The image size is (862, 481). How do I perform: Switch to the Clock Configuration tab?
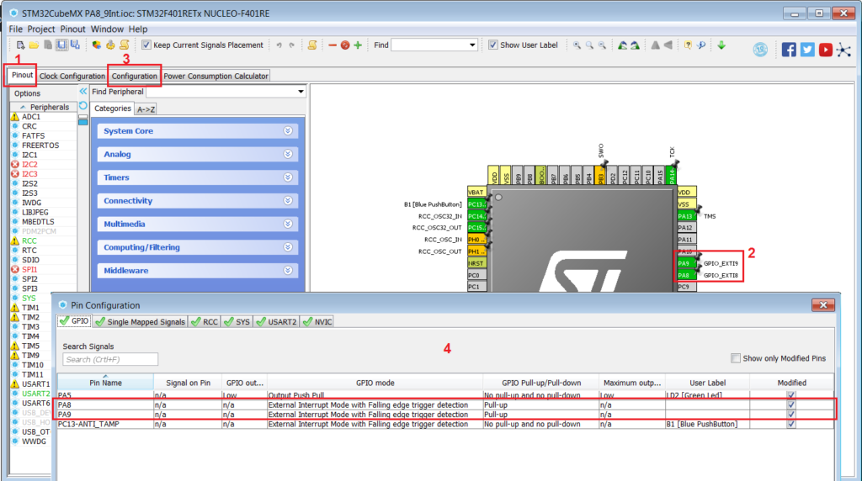pyautogui.click(x=72, y=76)
